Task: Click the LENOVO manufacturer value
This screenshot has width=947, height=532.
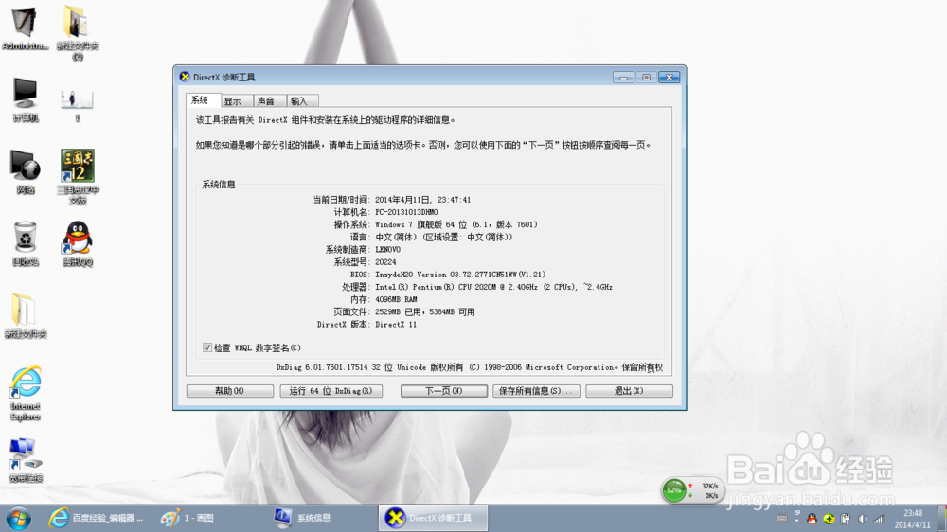Action: point(387,249)
